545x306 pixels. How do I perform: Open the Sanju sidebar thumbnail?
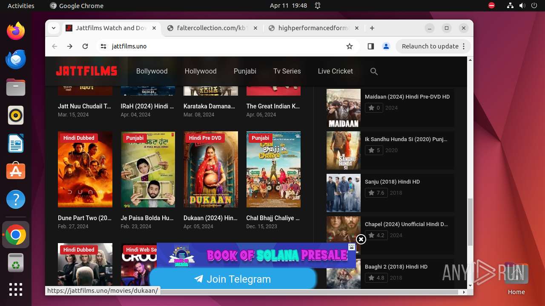tap(344, 193)
